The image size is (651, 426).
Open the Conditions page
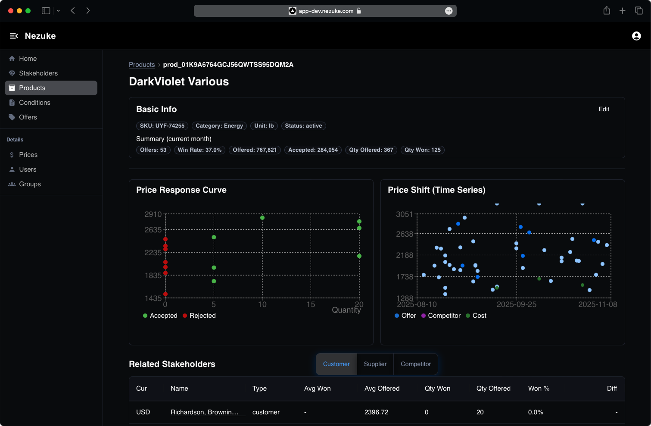click(x=34, y=102)
